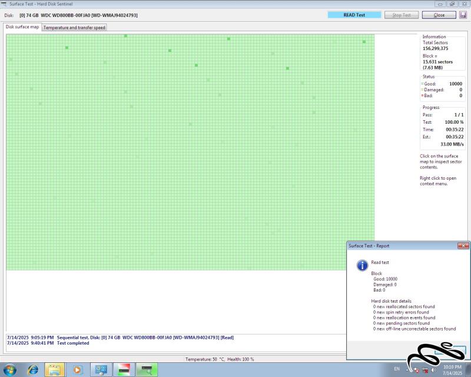Minimize the Surface Test window

(440, 4)
